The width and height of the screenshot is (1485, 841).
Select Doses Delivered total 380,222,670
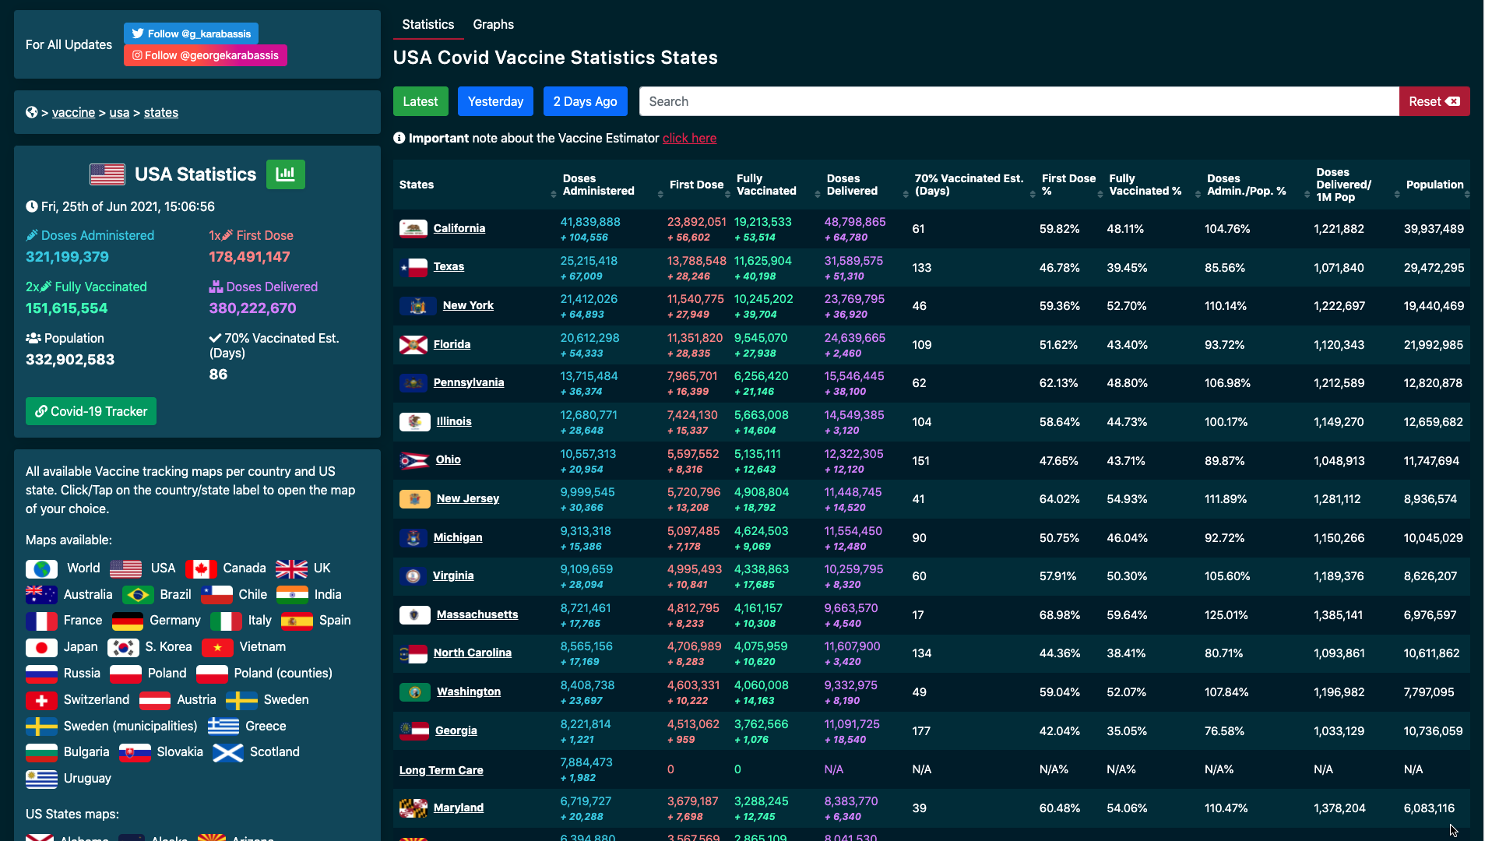pos(252,308)
